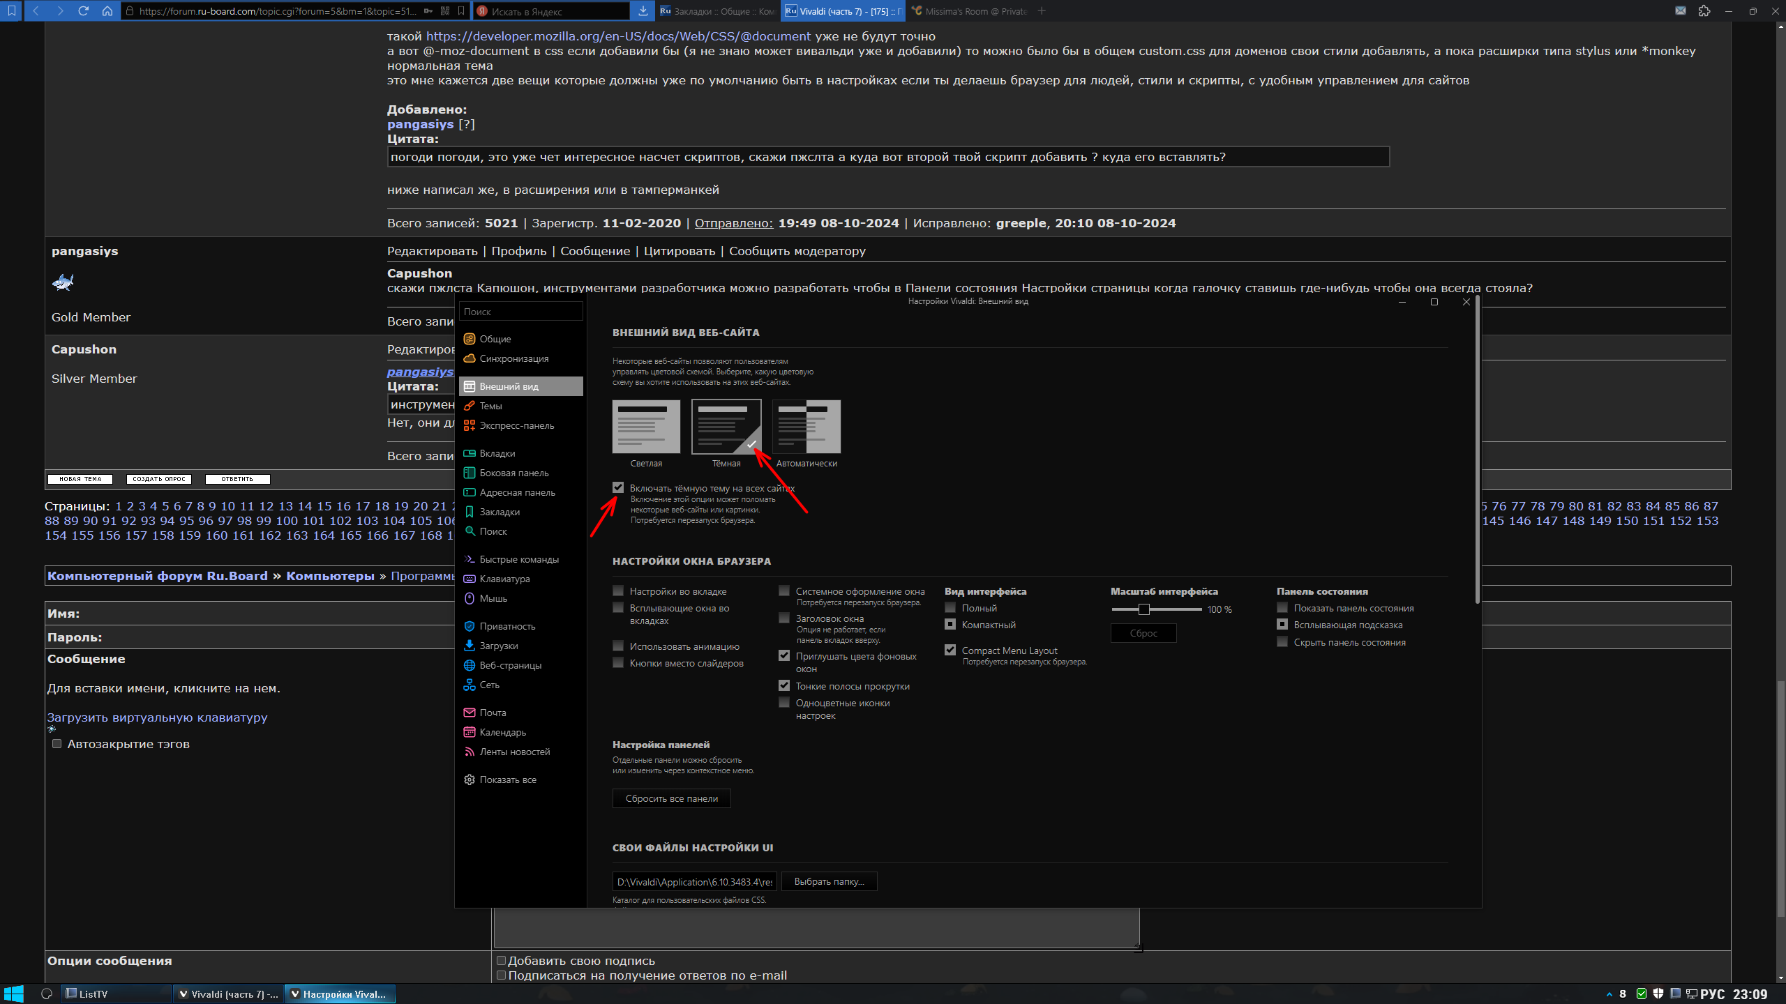
Task: Open Windows Security shield tray icon
Action: pos(1658,994)
